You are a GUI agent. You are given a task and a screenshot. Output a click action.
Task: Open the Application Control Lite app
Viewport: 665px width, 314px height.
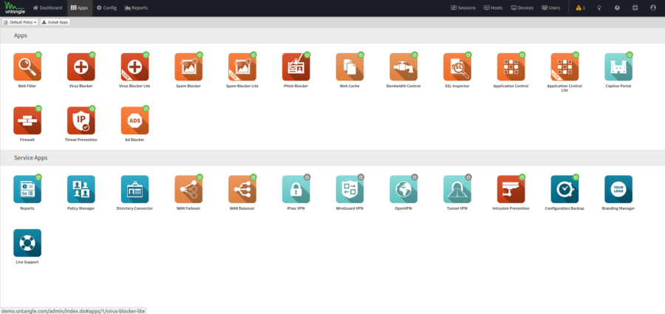coord(565,67)
